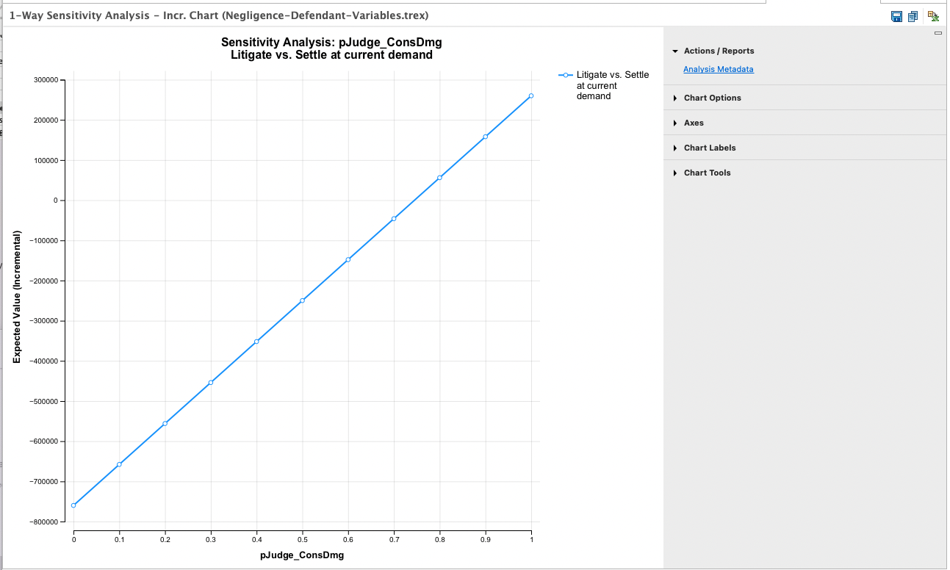
Task: Minimize the right side options panel
Action: [938, 34]
